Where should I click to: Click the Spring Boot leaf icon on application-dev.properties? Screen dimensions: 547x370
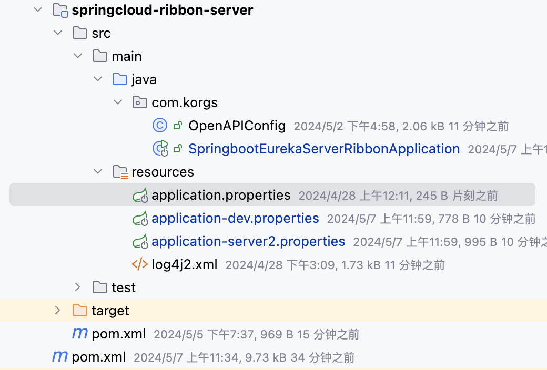tap(140, 218)
